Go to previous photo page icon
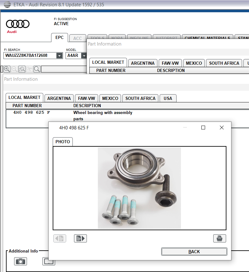 [60, 238]
